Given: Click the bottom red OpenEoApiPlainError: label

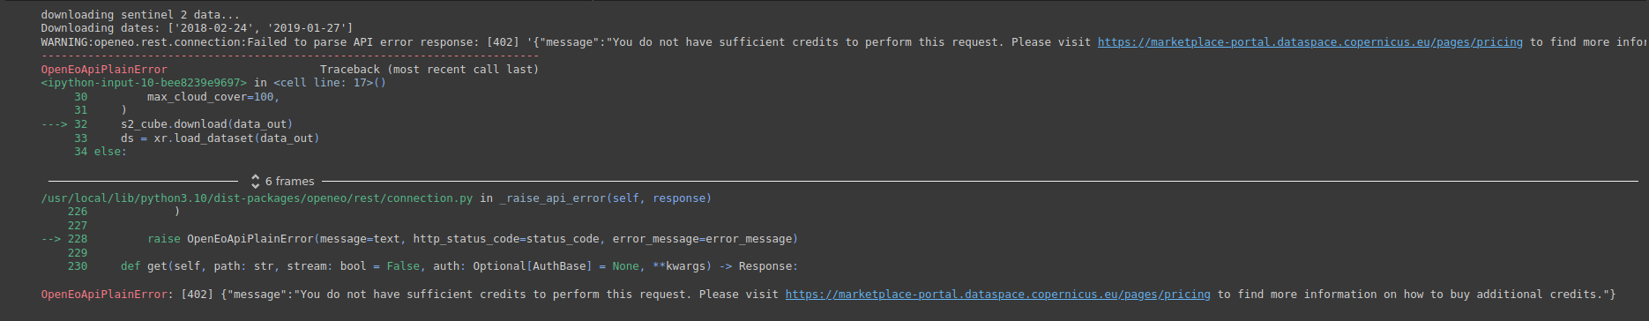Looking at the screenshot, I should (108, 295).
